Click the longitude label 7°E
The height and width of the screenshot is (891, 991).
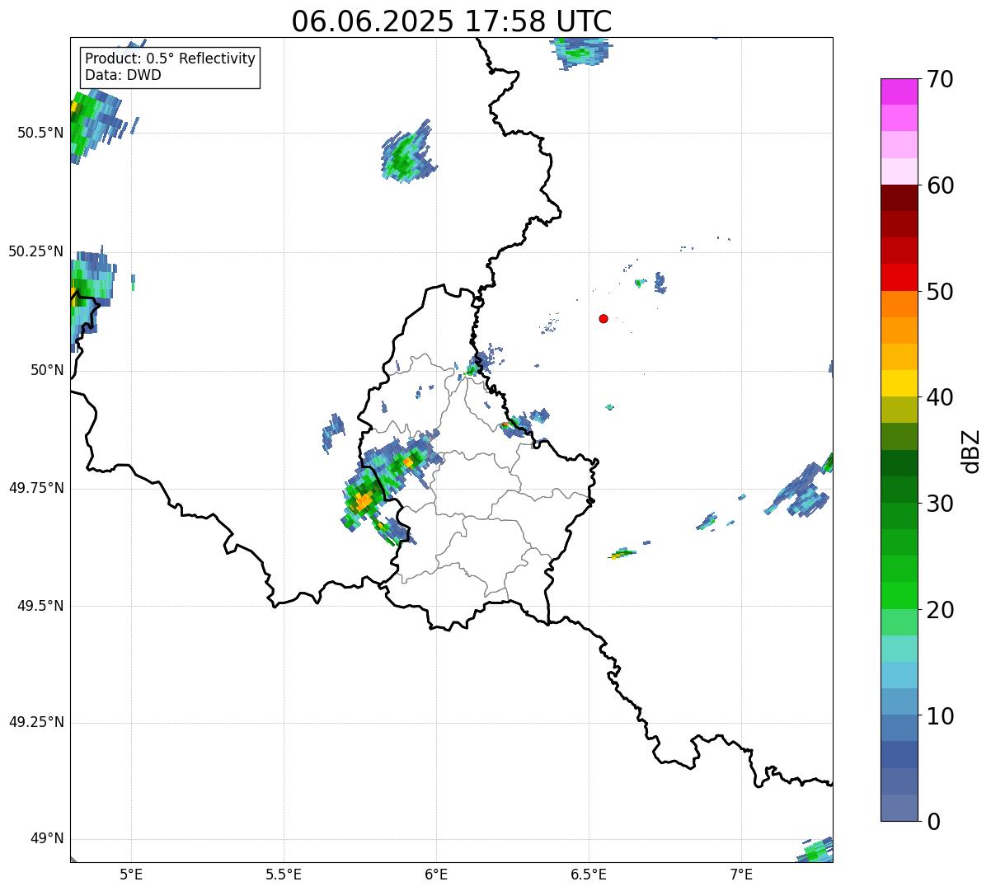pyautogui.click(x=741, y=874)
